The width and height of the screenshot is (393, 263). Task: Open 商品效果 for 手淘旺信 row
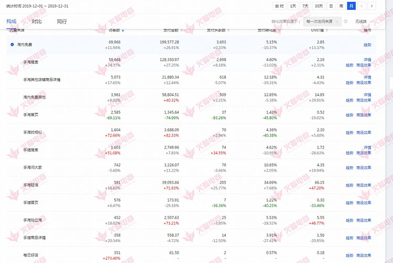[364, 185]
